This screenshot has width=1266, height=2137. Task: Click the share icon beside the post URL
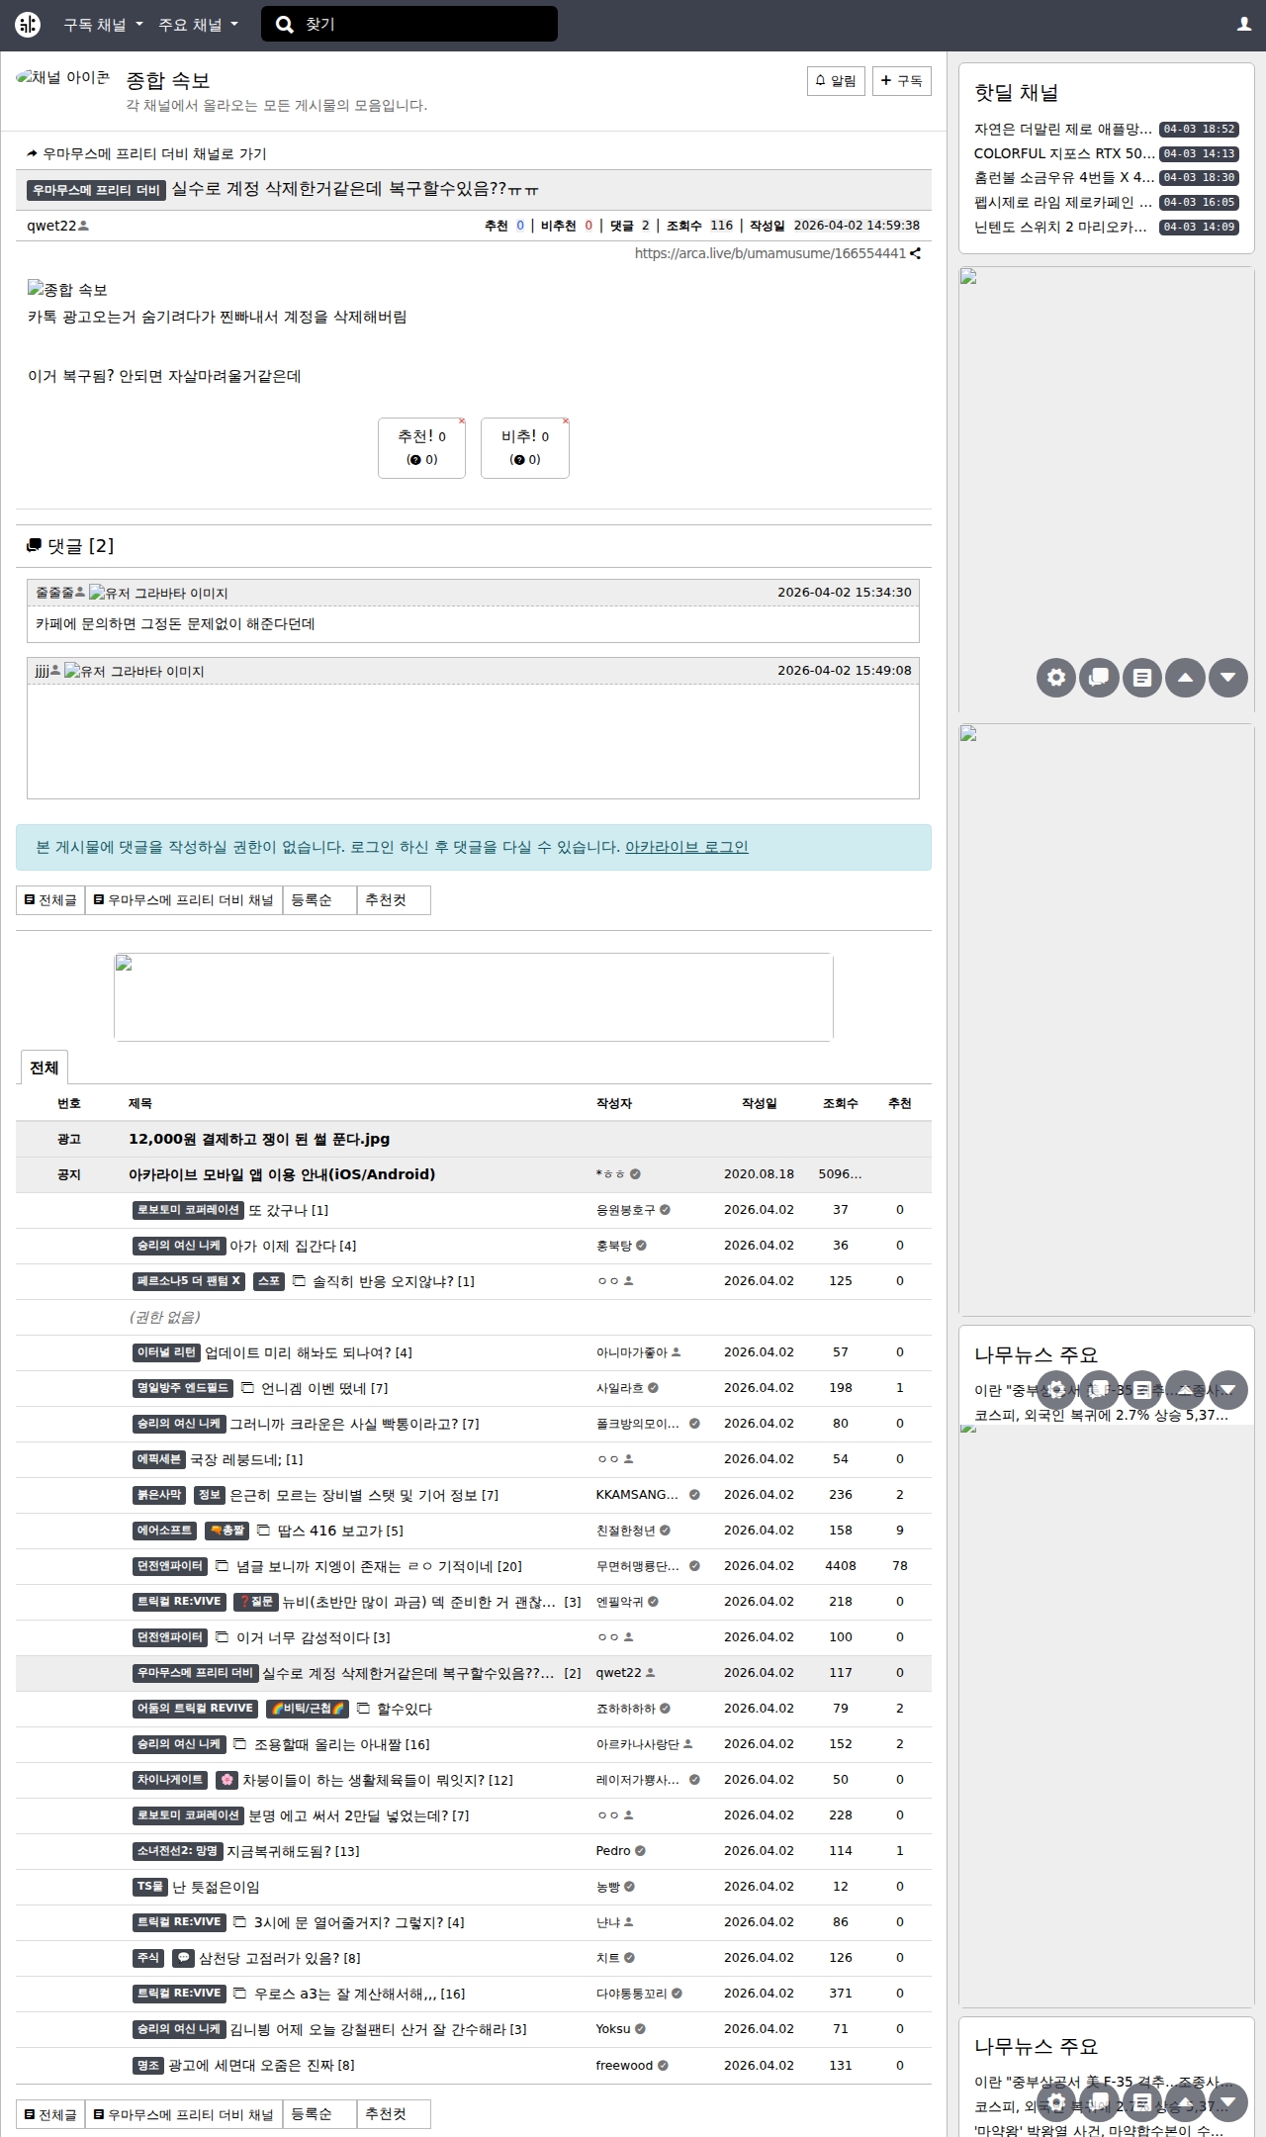(x=915, y=253)
